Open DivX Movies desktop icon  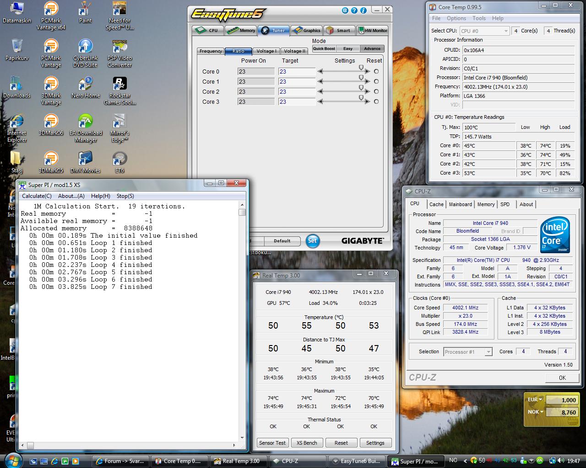tap(85, 162)
